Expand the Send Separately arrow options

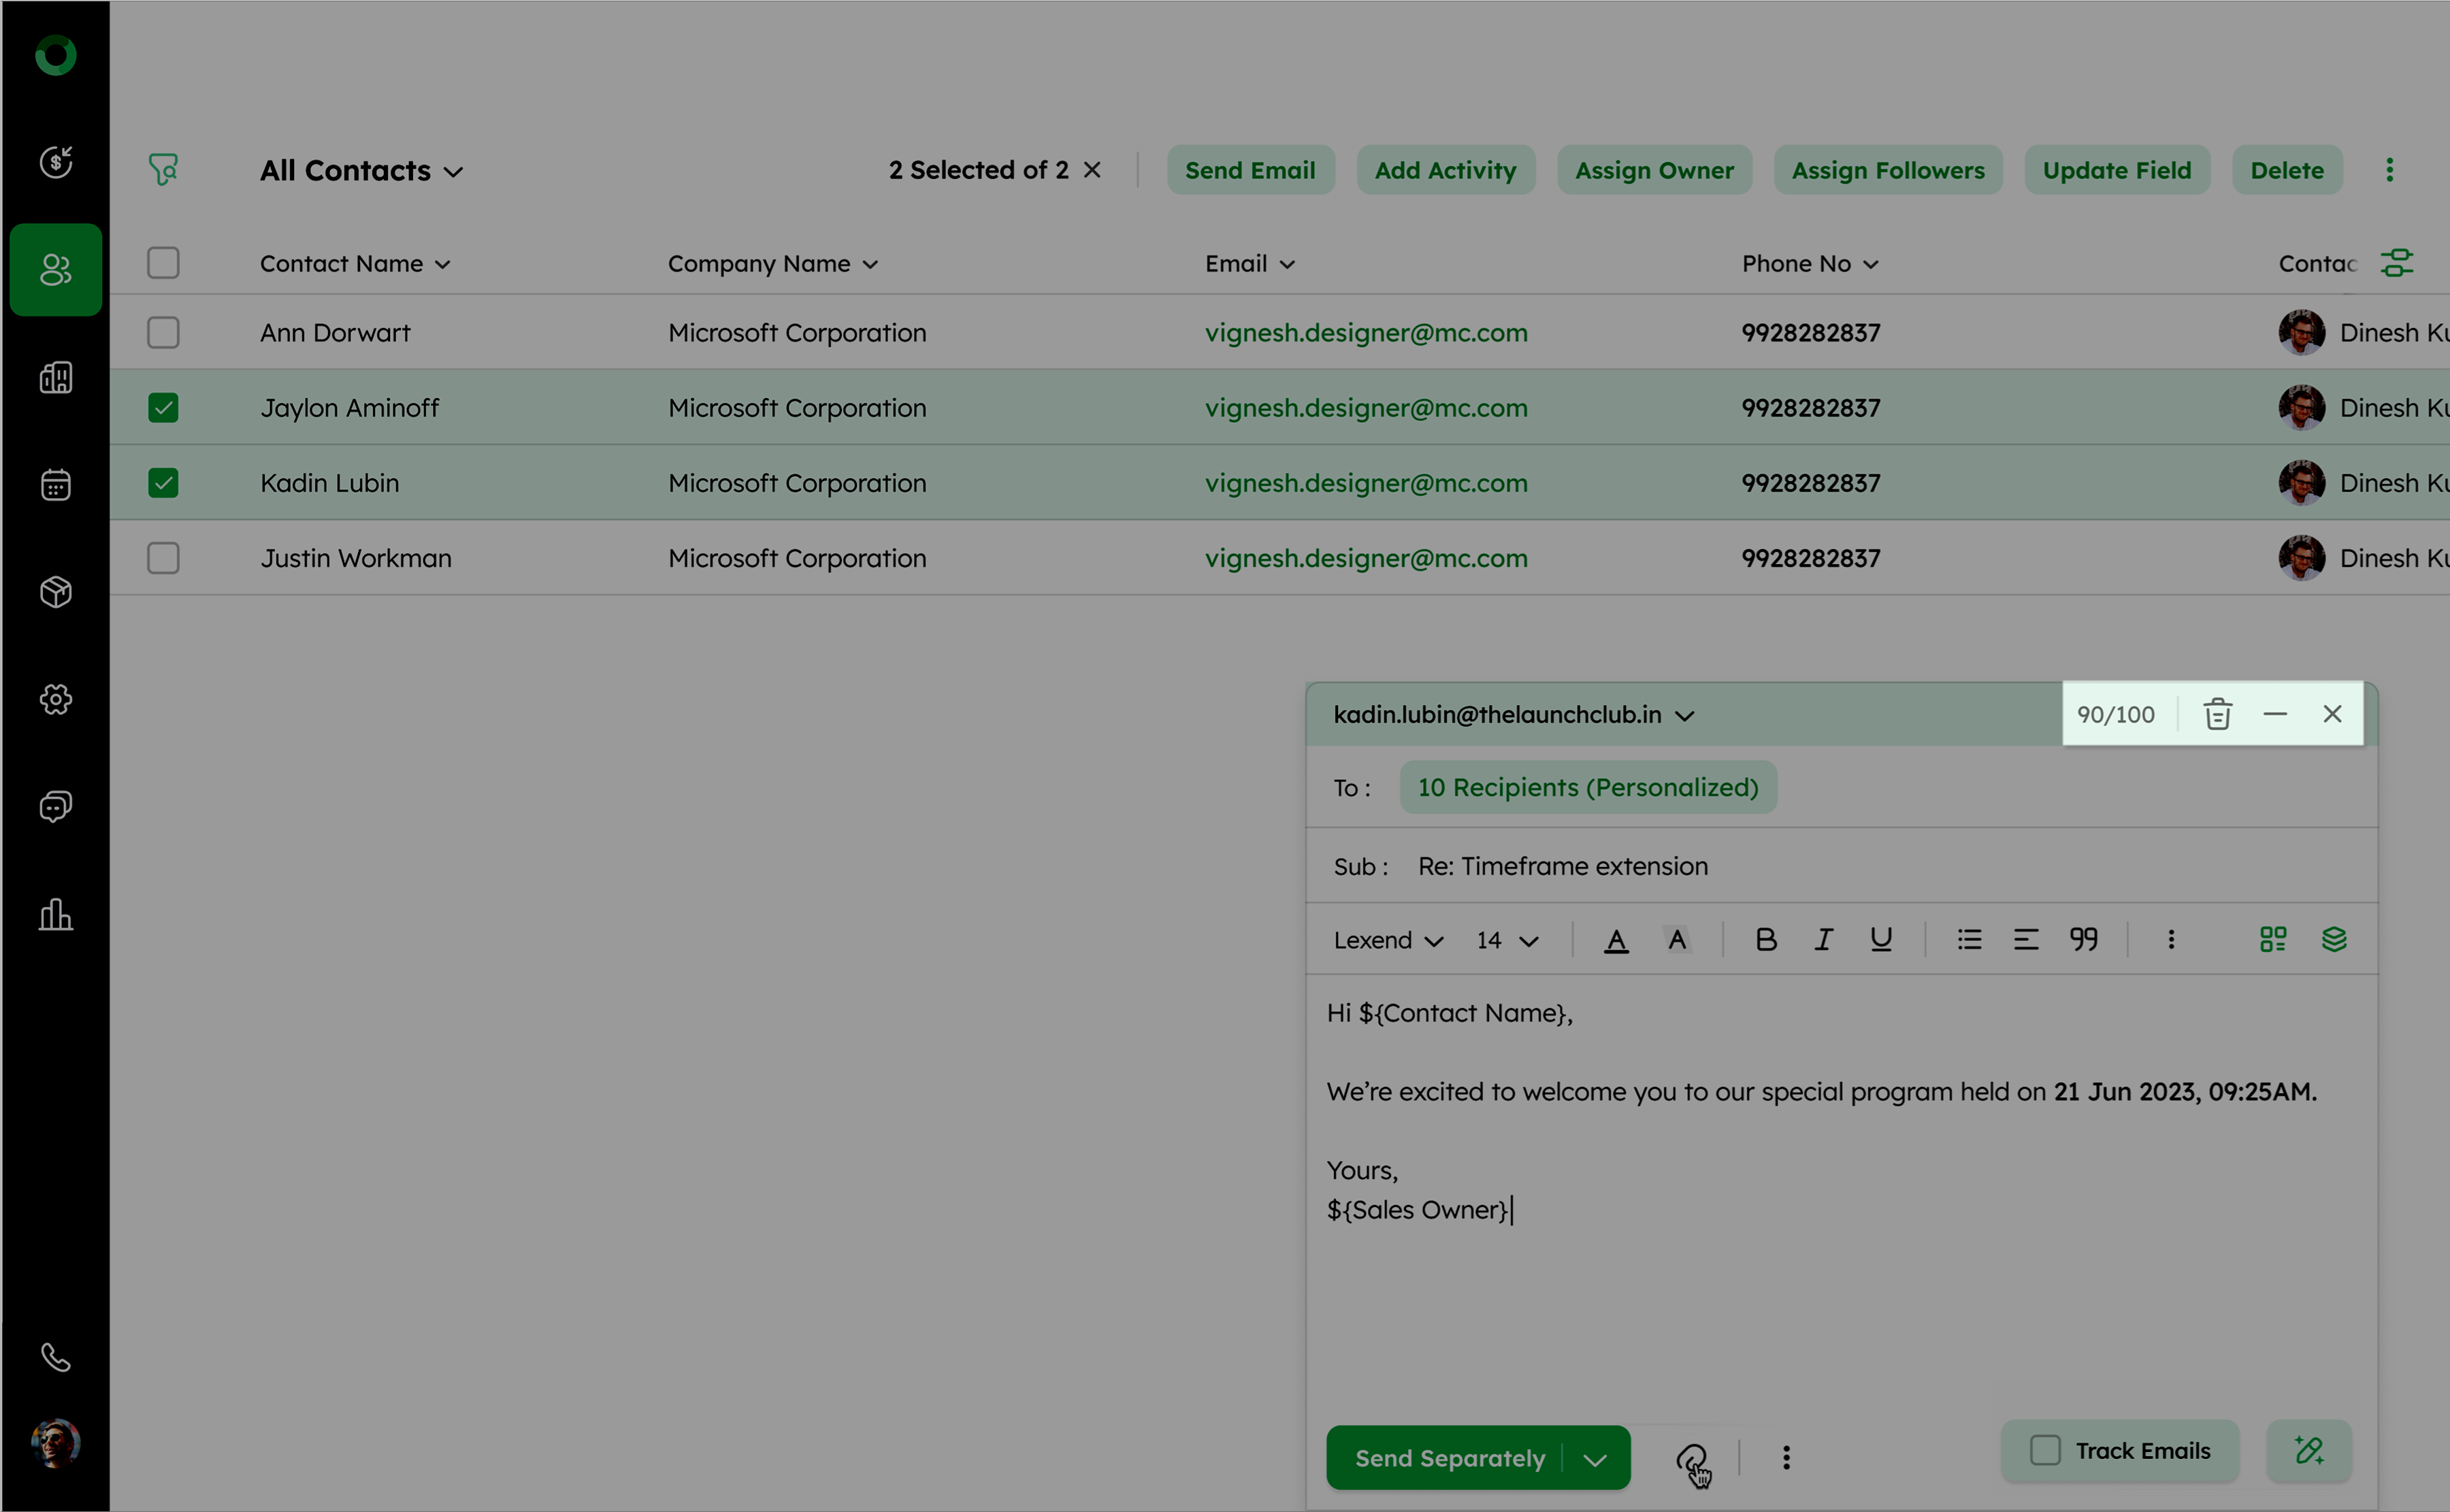pos(1596,1459)
